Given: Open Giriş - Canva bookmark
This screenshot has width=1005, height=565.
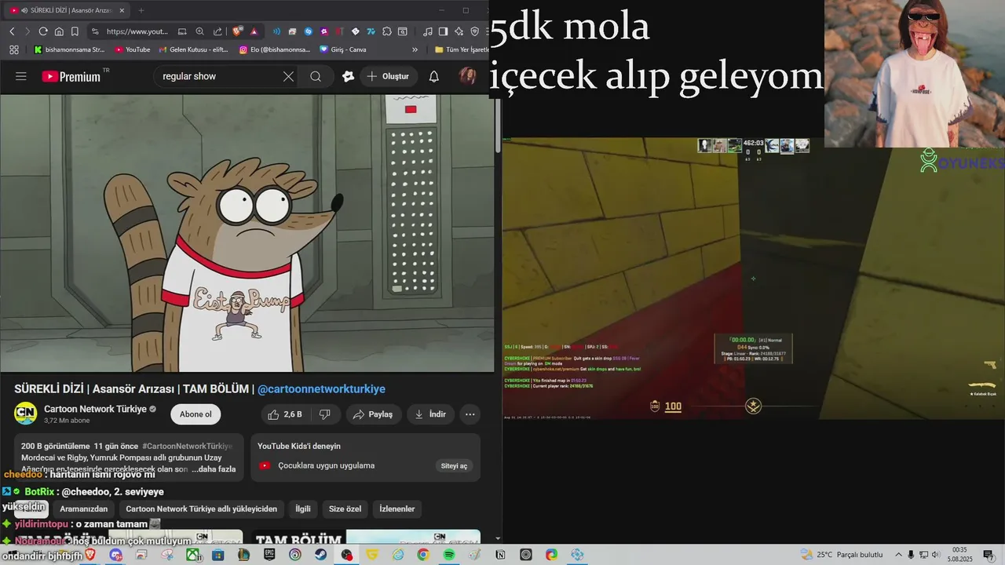Looking at the screenshot, I should (x=343, y=49).
